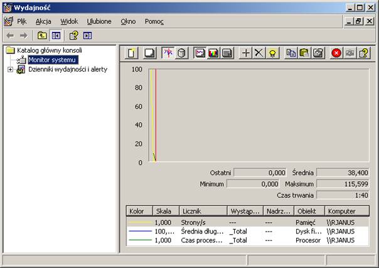Viewport: 379px width, 268px height.
Task: Toggle highlight lightbulb icon
Action: tap(272, 53)
